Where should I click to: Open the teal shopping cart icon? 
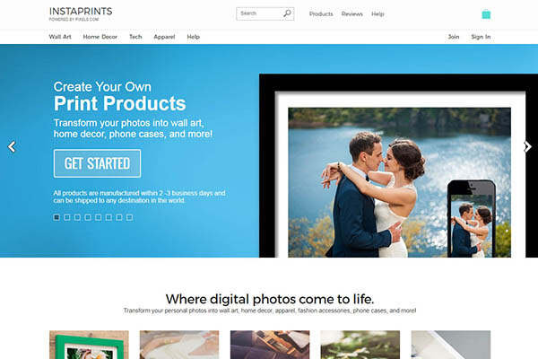point(486,14)
